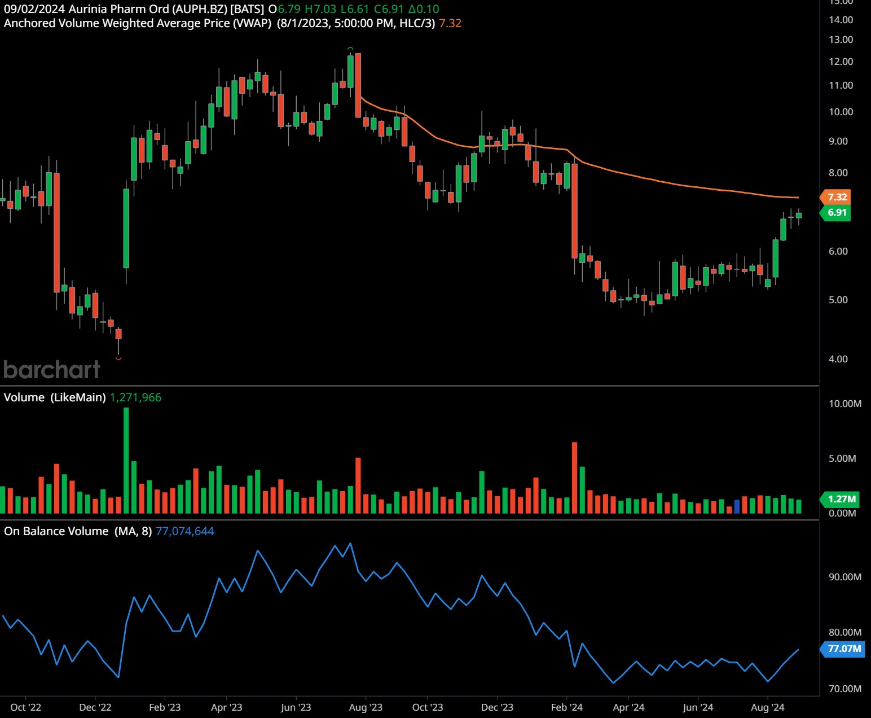The width and height of the screenshot is (871, 718).
Task: Click the VWAP header value 7.32
Action: 450,23
